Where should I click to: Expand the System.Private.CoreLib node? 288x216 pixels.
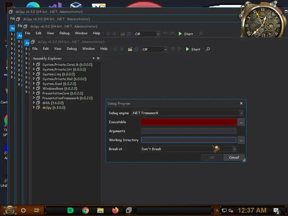[34, 64]
